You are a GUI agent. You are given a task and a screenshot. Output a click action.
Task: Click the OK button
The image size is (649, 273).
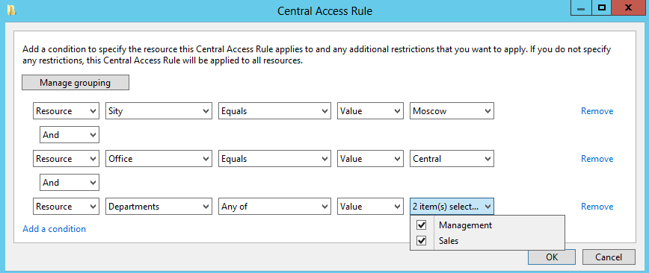click(x=552, y=257)
